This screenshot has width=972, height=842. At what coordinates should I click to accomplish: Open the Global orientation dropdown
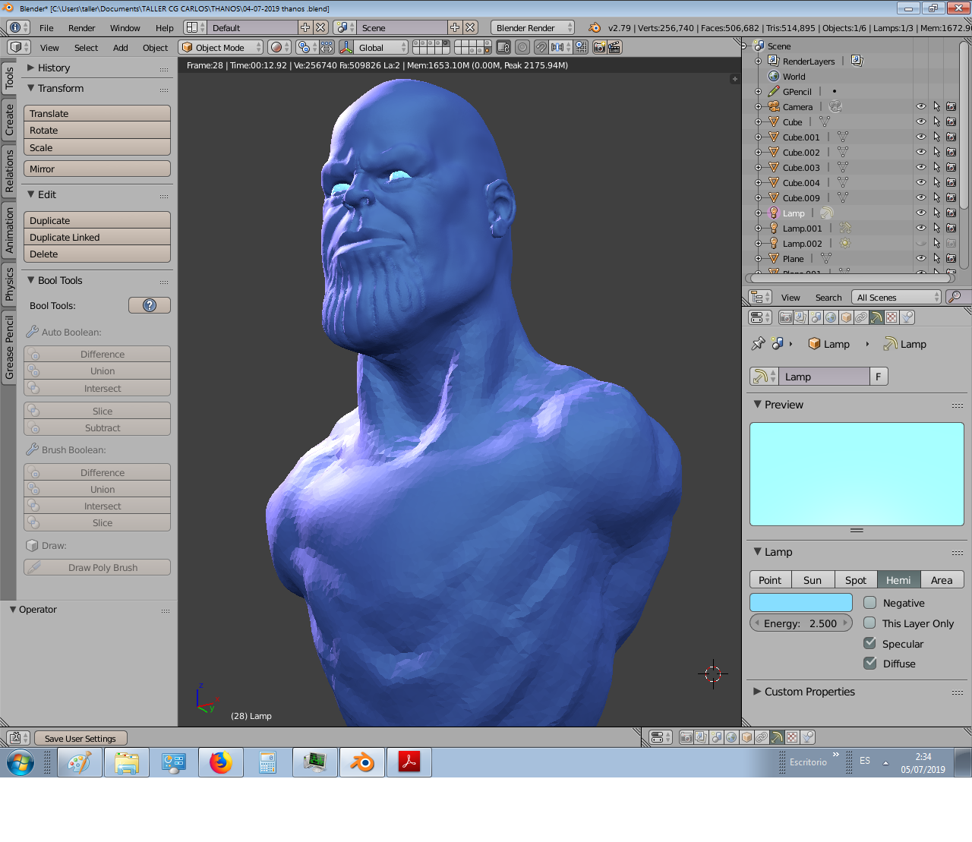tap(382, 47)
